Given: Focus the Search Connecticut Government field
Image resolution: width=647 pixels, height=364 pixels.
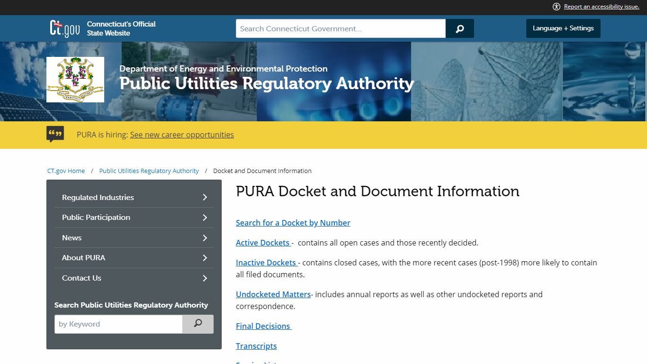Looking at the screenshot, I should [341, 28].
